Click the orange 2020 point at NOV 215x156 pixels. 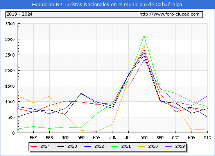coord(192,130)
